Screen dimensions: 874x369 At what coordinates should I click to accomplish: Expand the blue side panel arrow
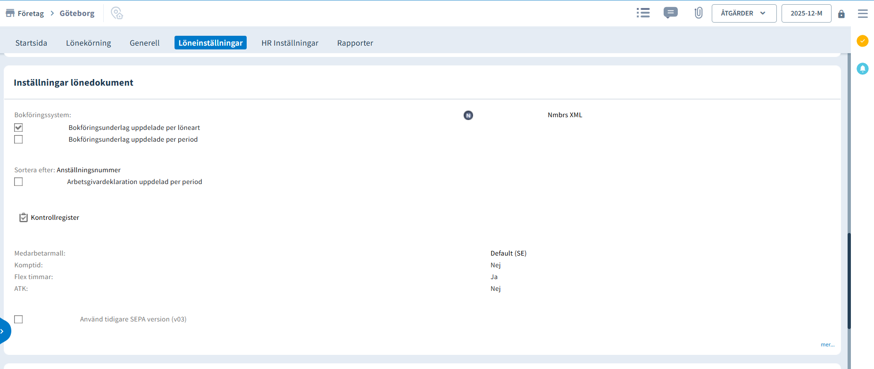tap(4, 331)
